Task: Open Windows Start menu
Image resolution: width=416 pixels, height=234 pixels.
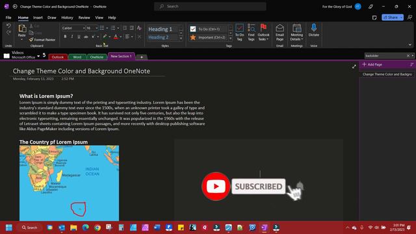Action: tap(8, 227)
